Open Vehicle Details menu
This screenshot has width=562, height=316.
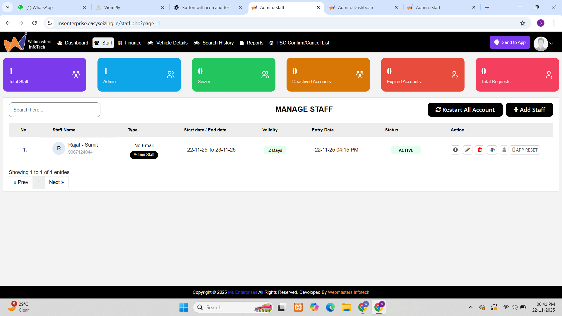point(168,43)
